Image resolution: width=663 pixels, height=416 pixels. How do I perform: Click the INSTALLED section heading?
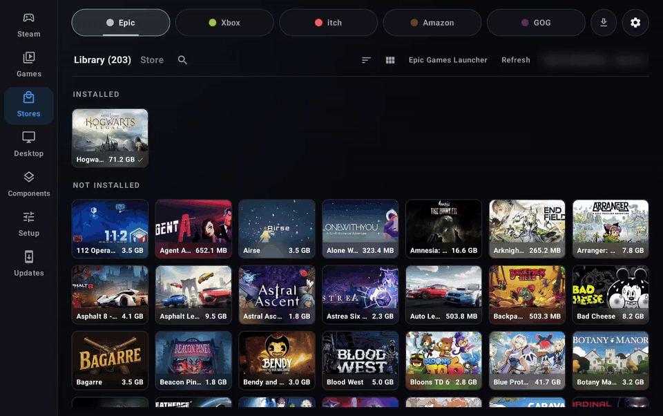click(x=96, y=95)
